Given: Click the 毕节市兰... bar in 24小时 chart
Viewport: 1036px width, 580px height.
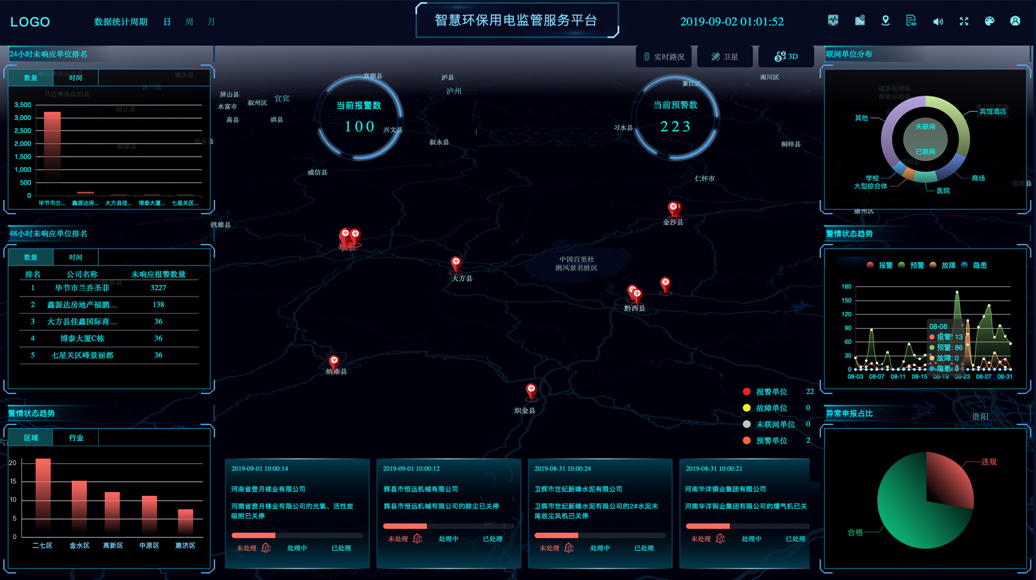Looking at the screenshot, I should pyautogui.click(x=52, y=153).
